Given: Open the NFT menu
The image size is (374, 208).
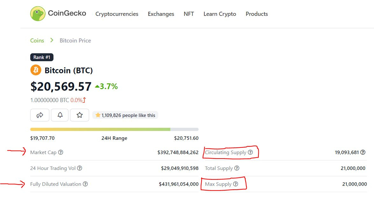Looking at the screenshot, I should point(189,14).
